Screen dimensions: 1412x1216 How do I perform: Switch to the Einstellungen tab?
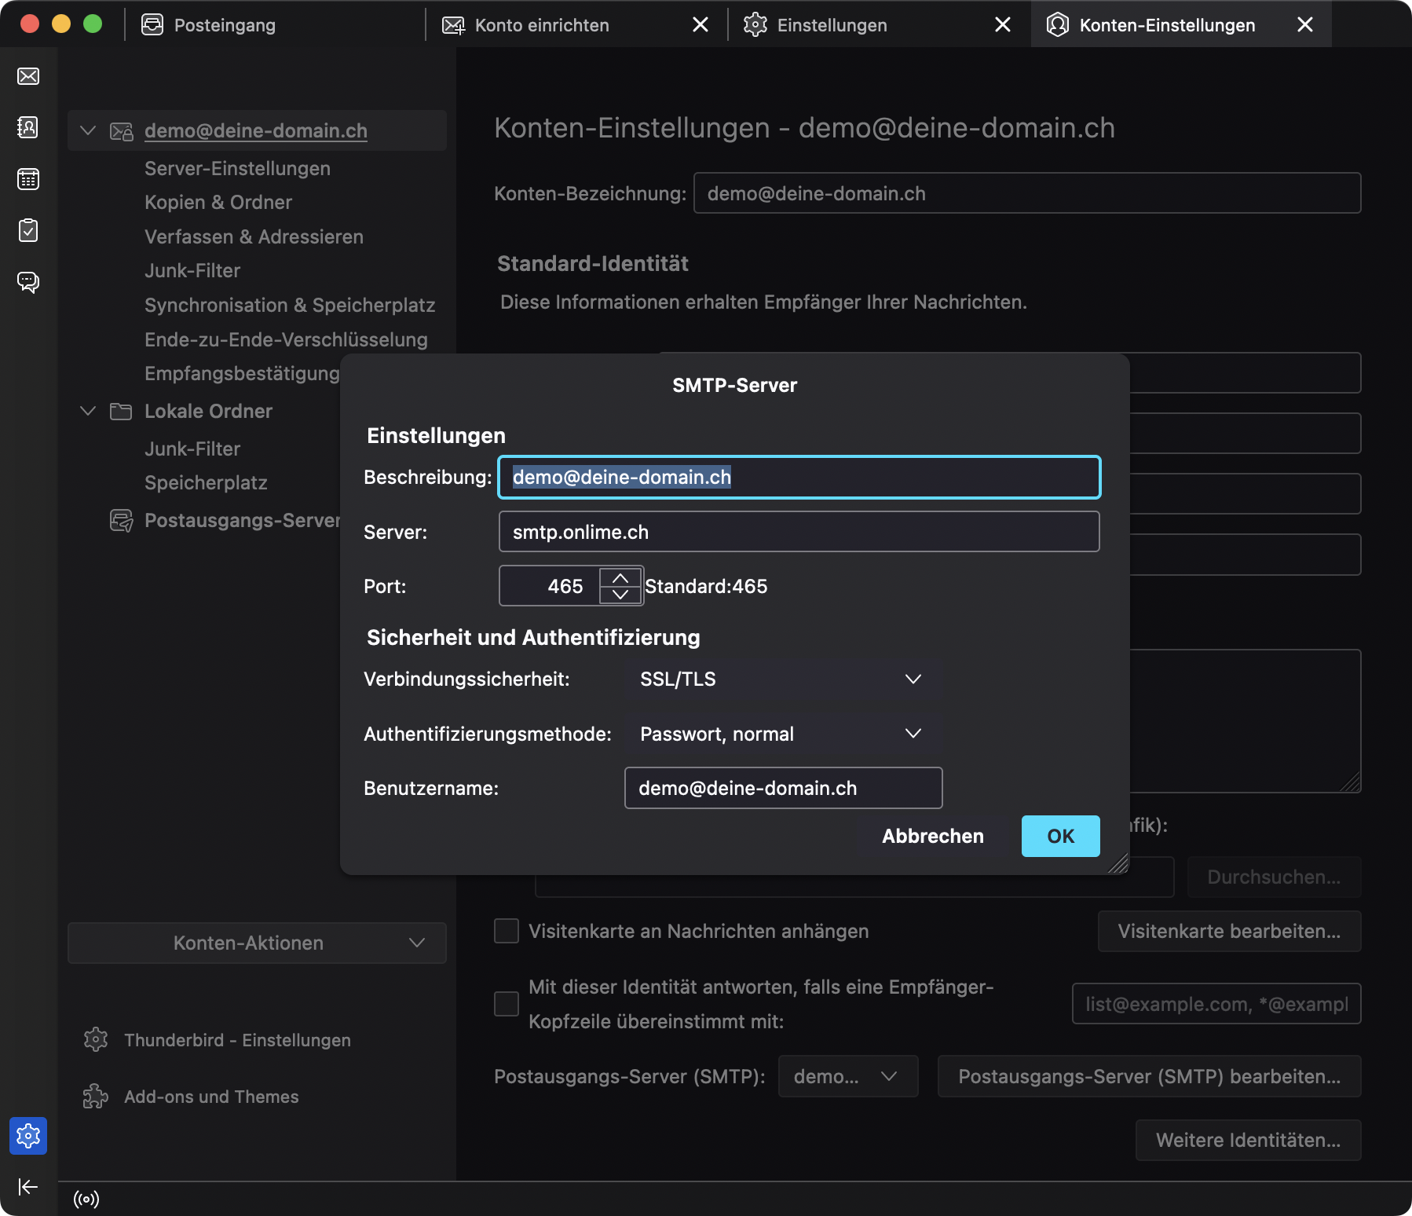click(x=878, y=24)
